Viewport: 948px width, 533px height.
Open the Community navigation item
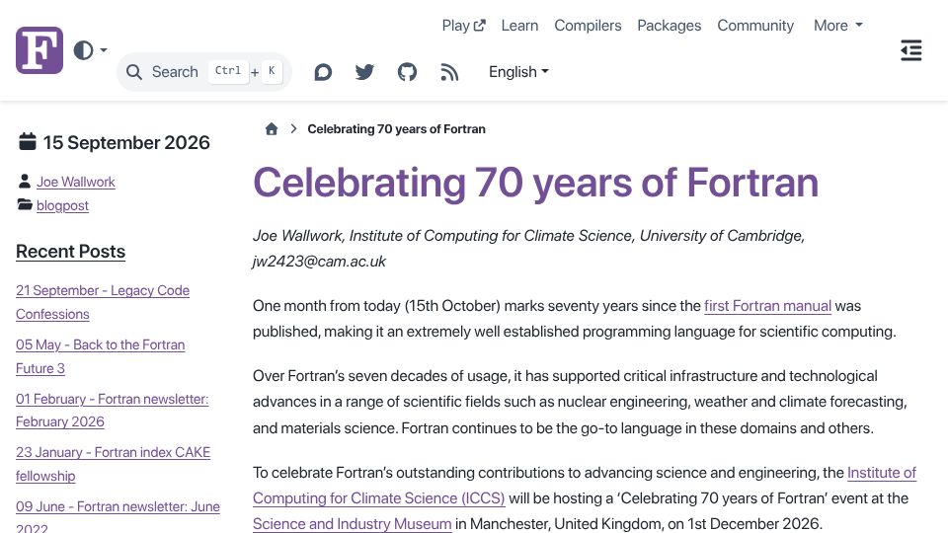coord(755,26)
